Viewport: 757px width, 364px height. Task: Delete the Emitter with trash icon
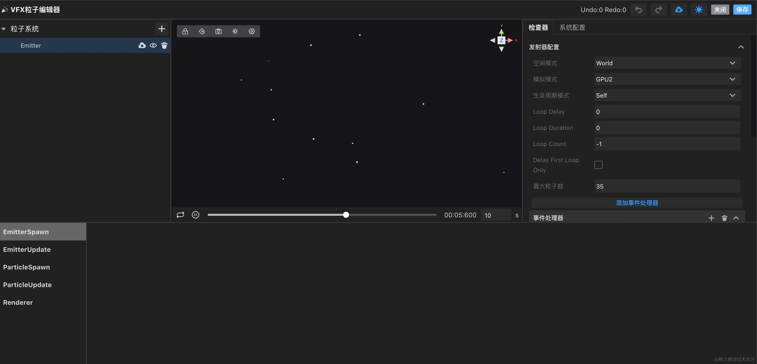pyautogui.click(x=164, y=45)
